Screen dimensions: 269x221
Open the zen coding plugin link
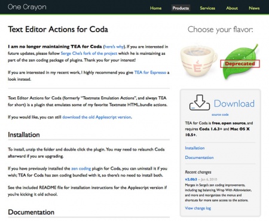click(x=81, y=168)
